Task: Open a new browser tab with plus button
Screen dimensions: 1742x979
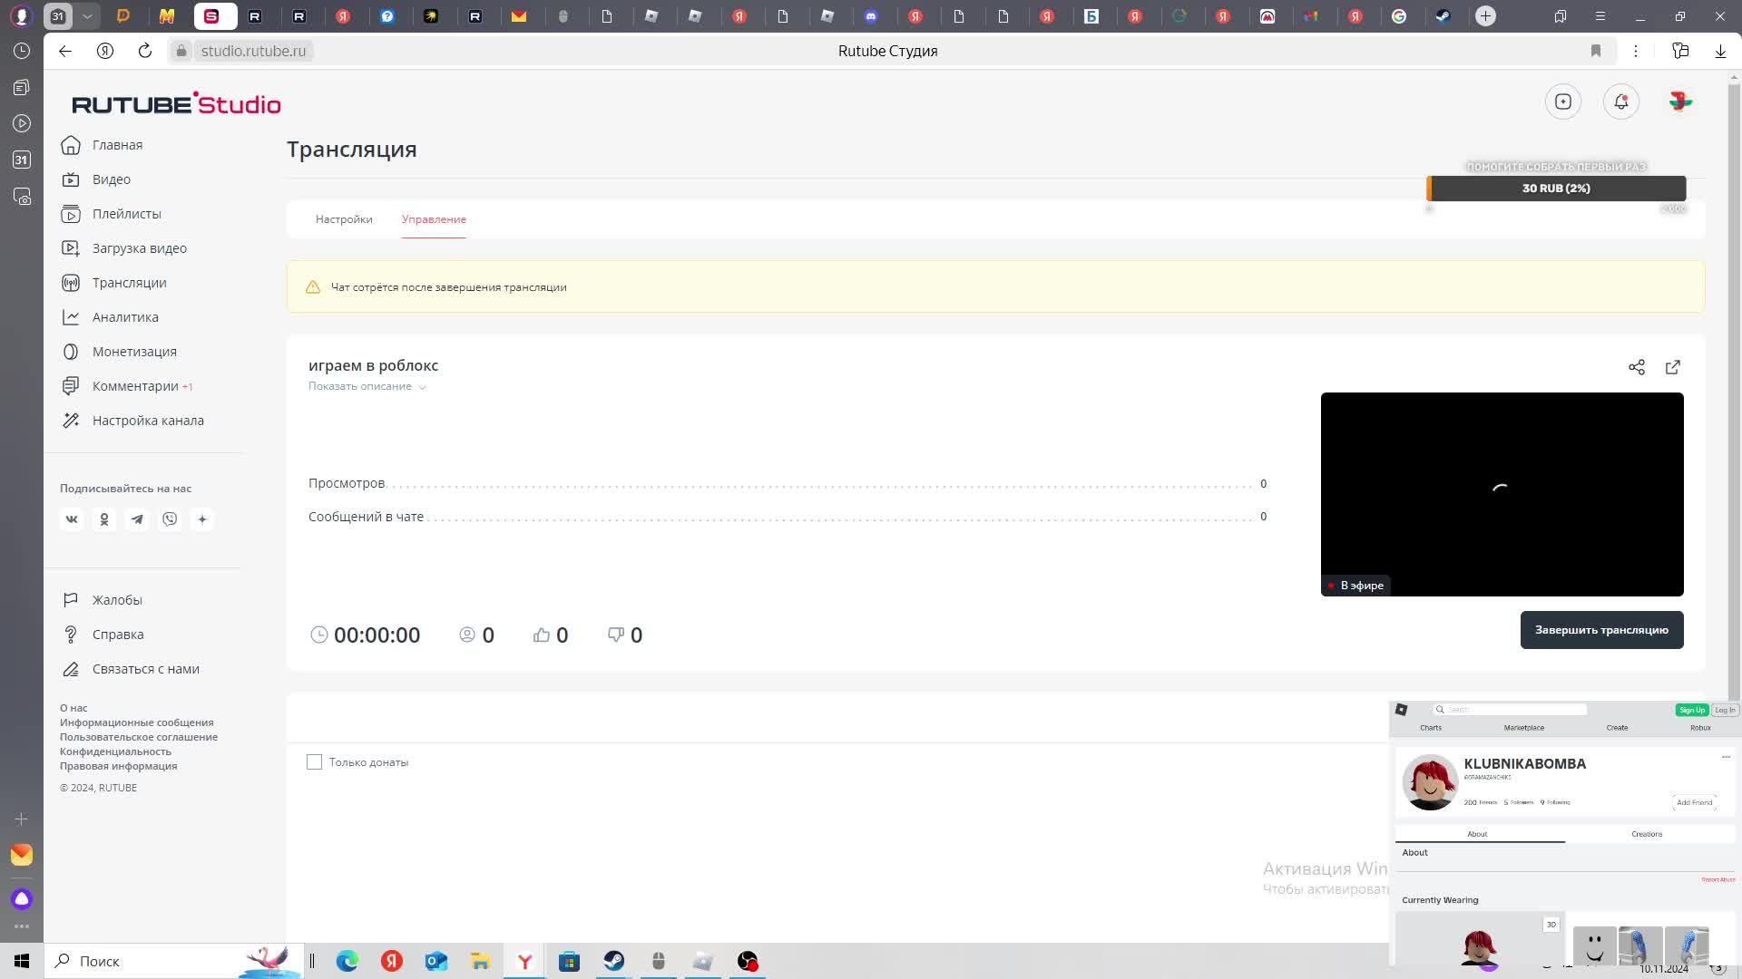Action: coord(1485,16)
